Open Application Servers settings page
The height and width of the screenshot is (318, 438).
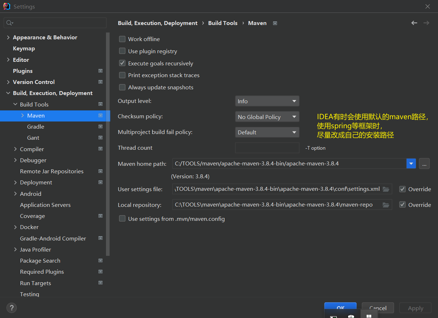pyautogui.click(x=45, y=205)
